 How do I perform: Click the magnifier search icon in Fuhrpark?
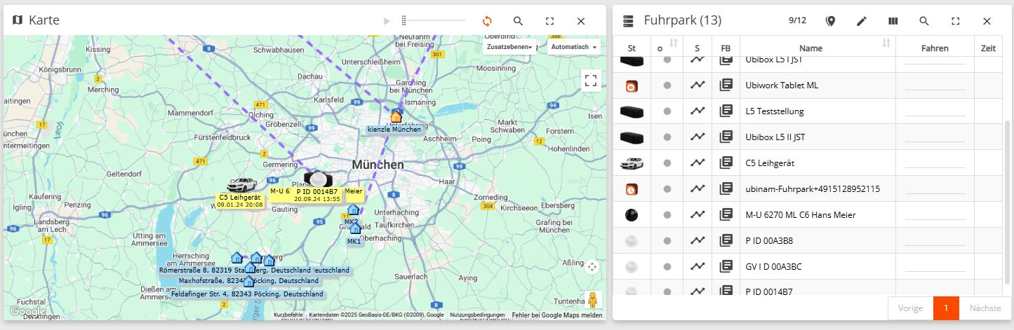(924, 21)
